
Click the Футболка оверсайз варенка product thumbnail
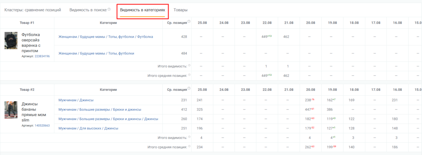11,41
